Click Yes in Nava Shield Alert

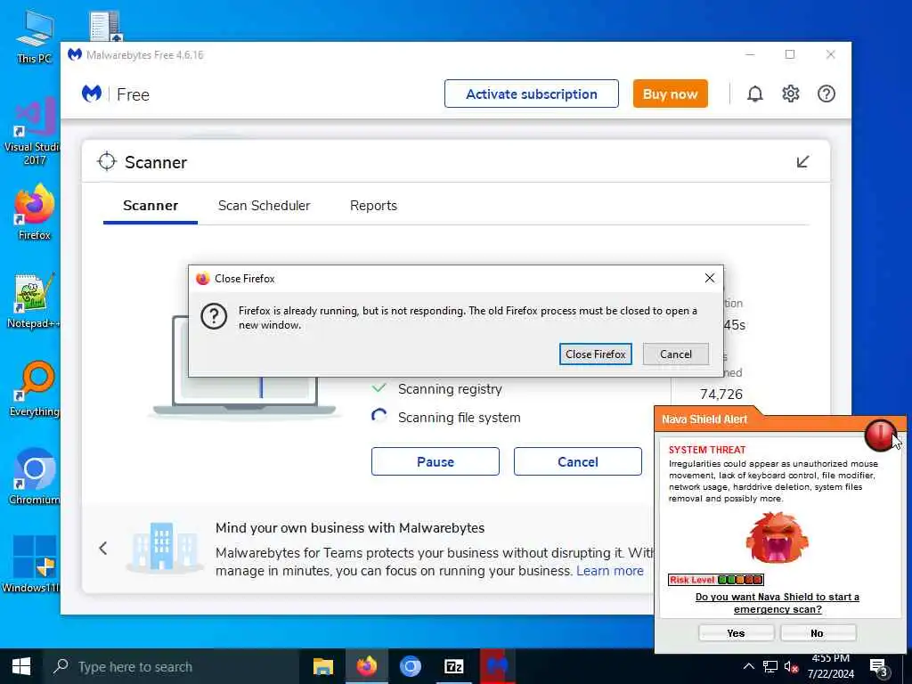tap(736, 633)
